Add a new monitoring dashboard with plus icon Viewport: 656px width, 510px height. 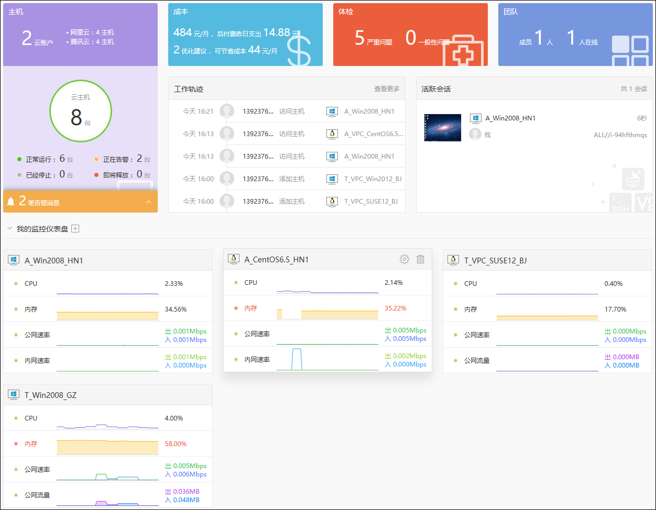tap(75, 229)
